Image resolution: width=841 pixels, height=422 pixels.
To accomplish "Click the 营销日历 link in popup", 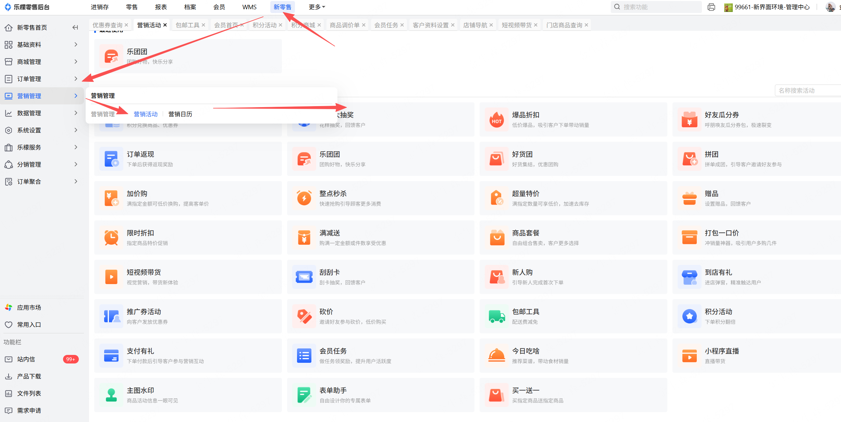I will tap(180, 114).
